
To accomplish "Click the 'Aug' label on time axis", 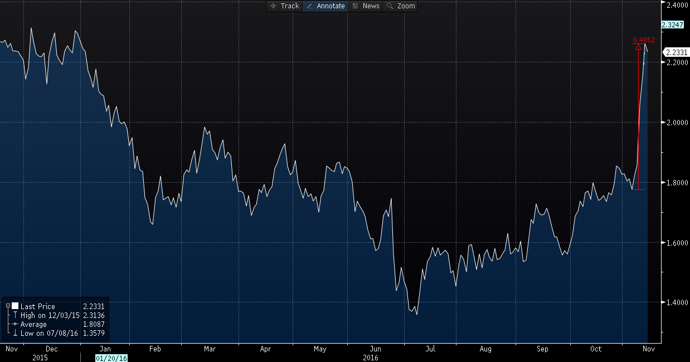I will (485, 349).
